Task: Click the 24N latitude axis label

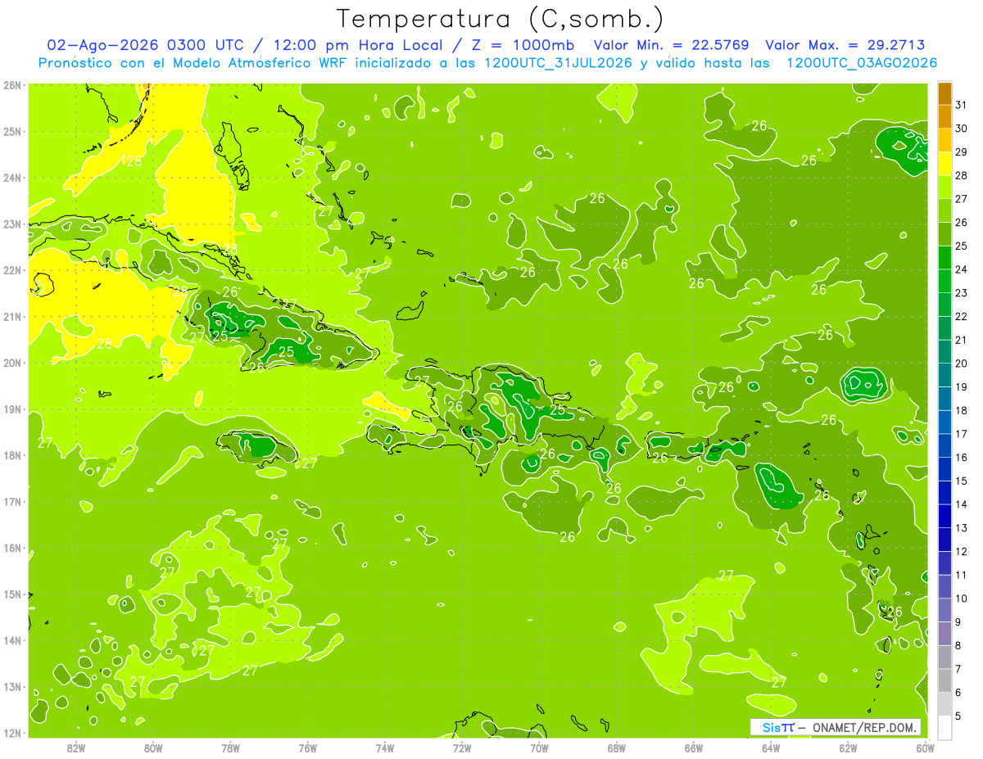Action: point(12,178)
